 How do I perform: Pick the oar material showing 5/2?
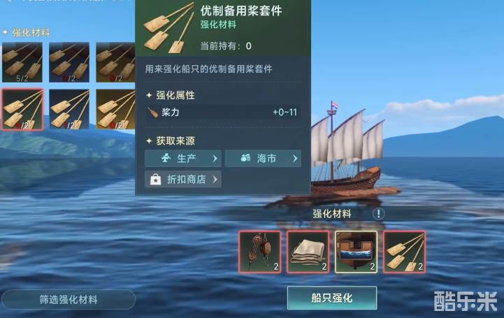coord(22,62)
